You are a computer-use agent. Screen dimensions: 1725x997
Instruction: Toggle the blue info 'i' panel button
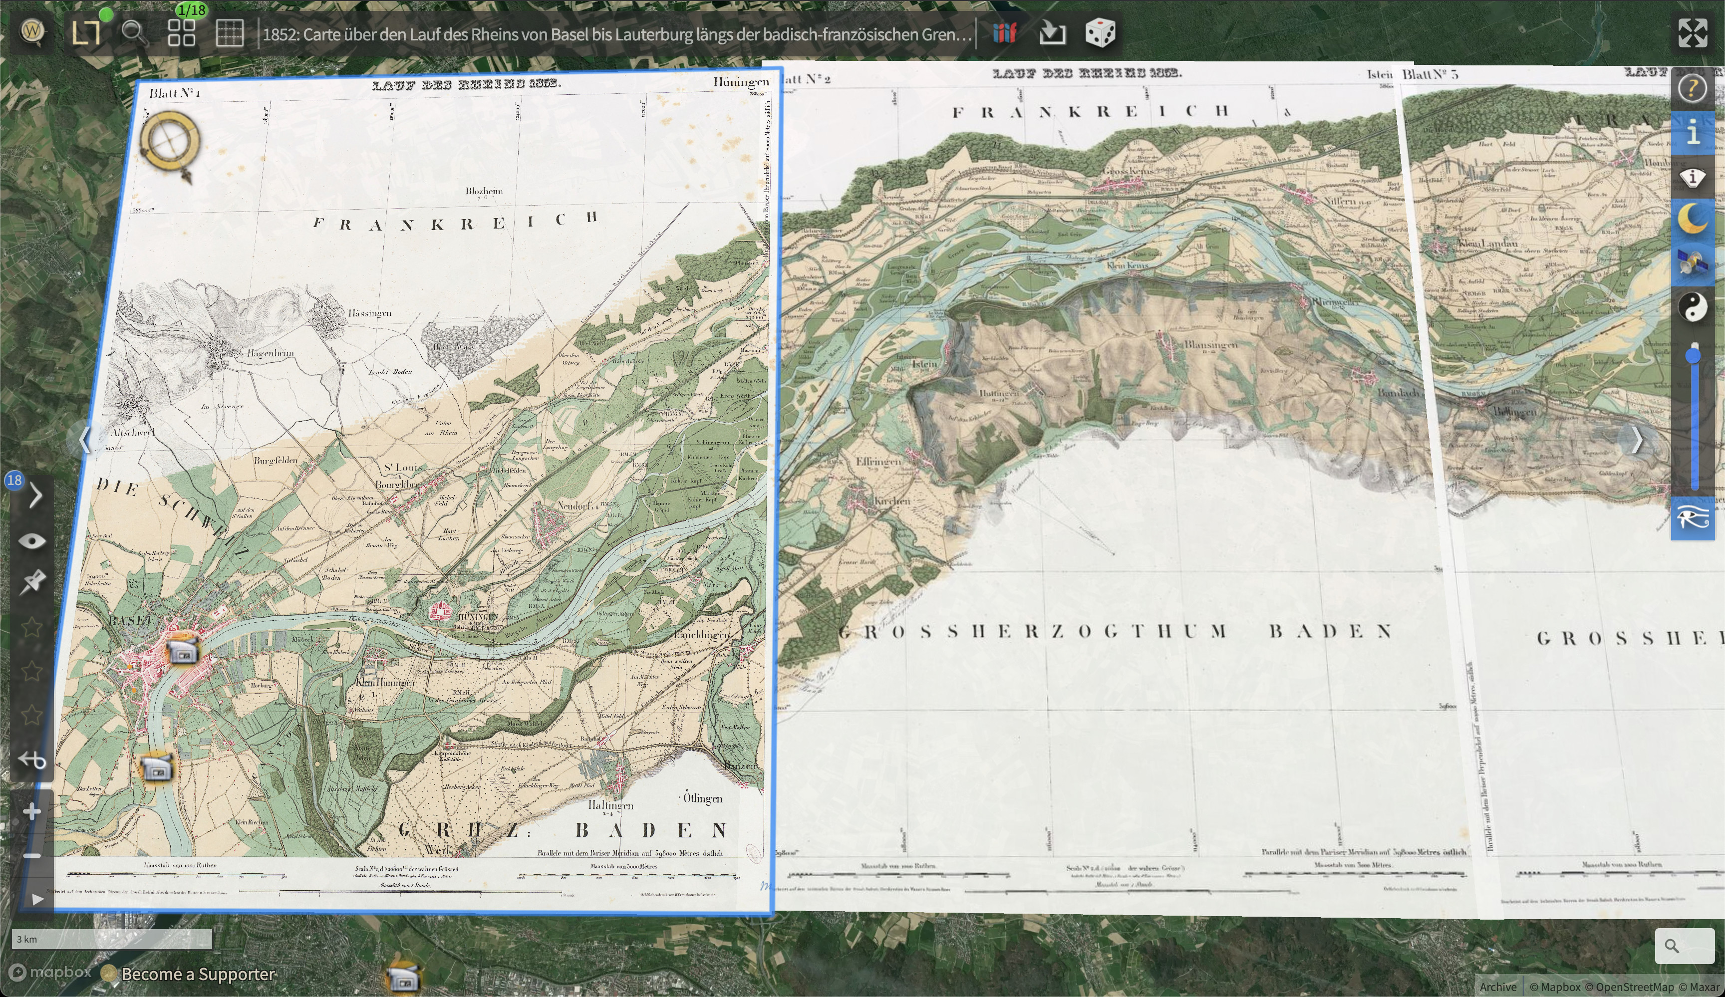[1693, 132]
